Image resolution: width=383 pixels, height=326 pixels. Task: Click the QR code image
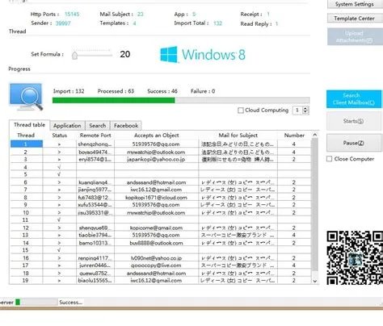click(355, 257)
